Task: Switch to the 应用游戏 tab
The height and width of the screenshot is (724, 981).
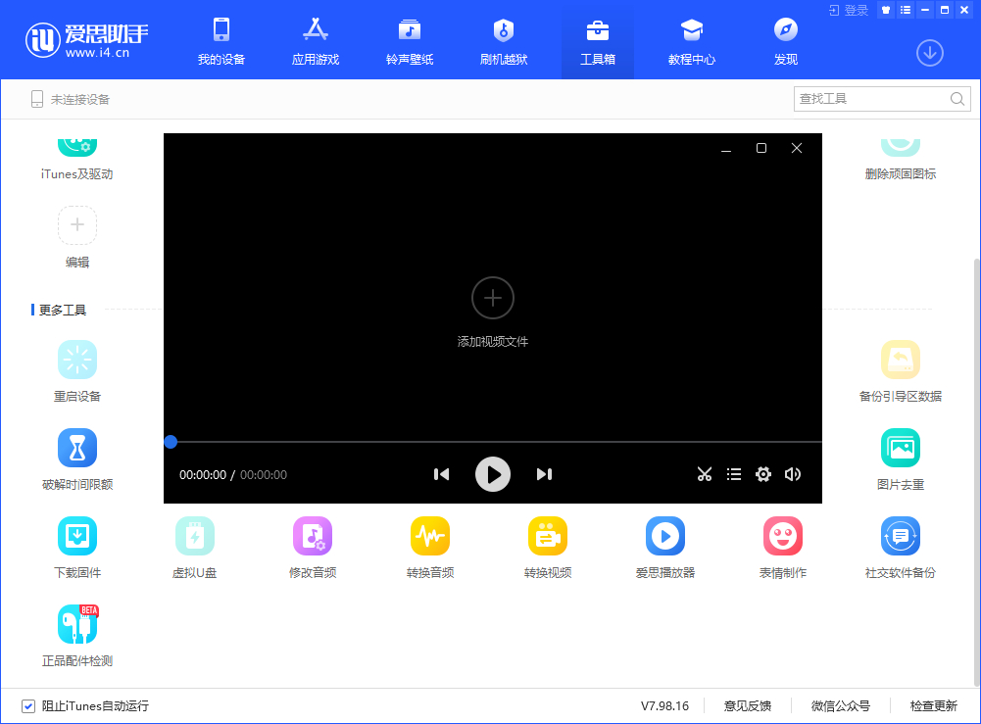Action: click(315, 39)
